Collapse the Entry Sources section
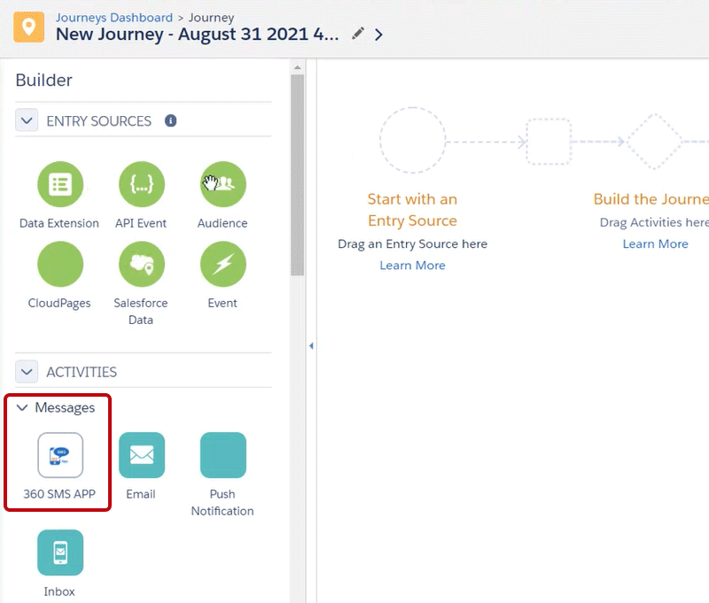This screenshot has width=709, height=603. (x=27, y=120)
